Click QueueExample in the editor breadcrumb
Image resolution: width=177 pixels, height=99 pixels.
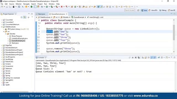[x=79, y=17]
